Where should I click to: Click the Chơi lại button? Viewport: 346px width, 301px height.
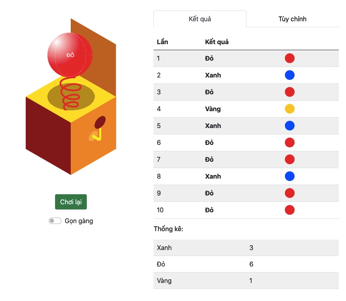click(71, 202)
